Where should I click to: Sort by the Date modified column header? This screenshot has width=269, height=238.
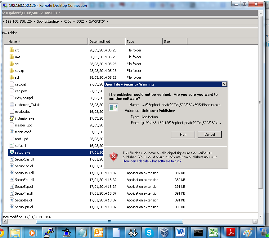[x=106, y=42]
